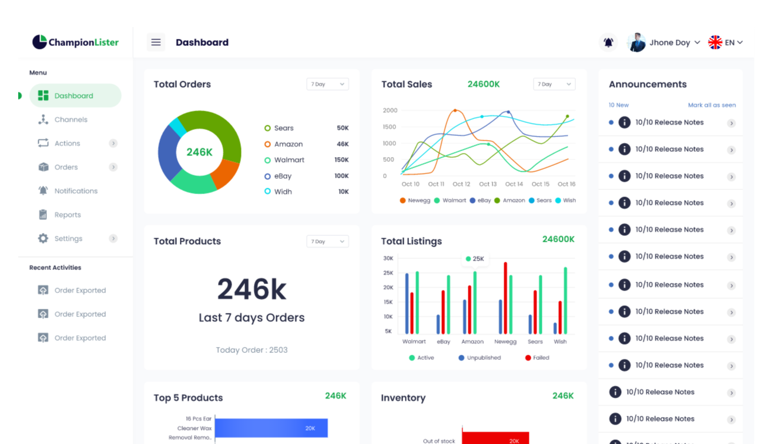
Task: Toggle Unpublished series in Listings legend
Action: click(x=480, y=358)
